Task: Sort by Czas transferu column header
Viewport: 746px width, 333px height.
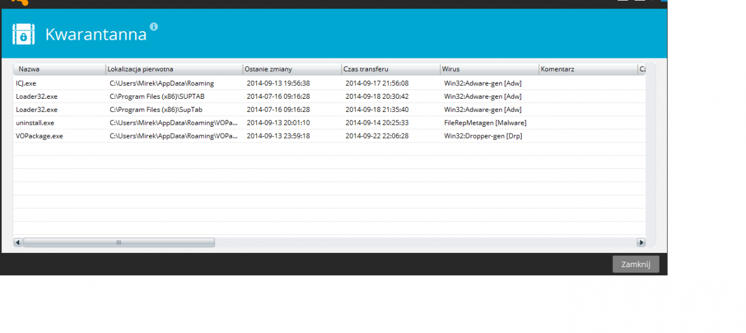Action: point(391,69)
